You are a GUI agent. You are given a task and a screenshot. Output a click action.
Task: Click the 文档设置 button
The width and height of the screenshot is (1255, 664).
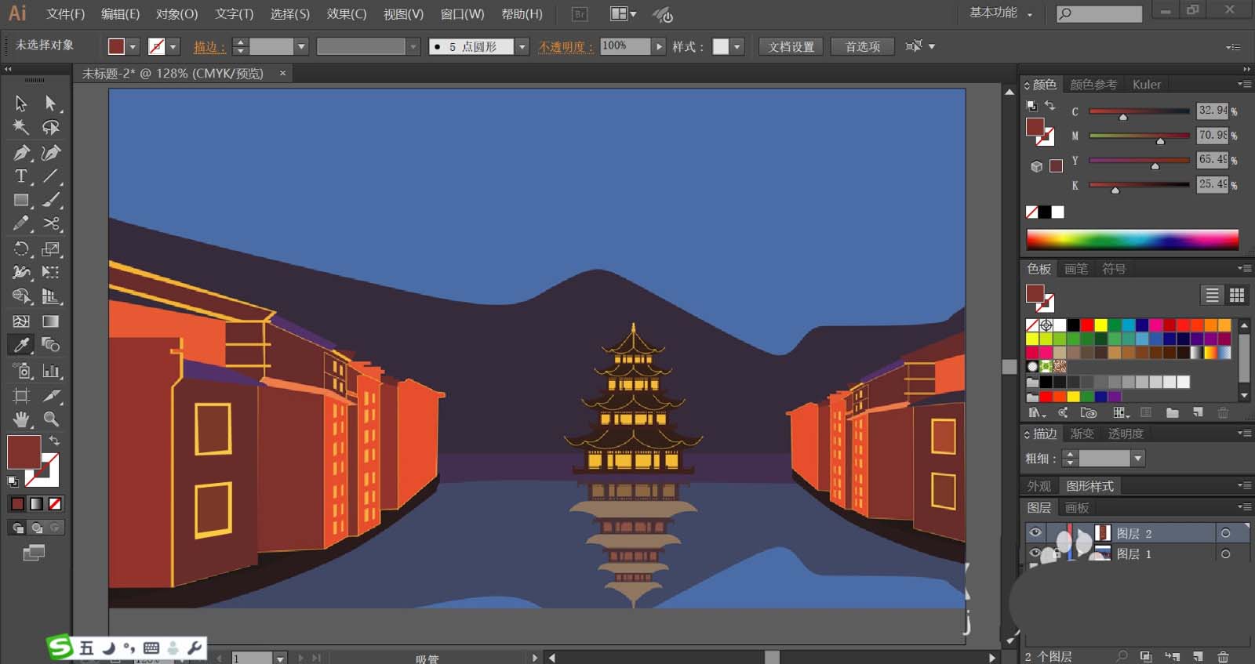pyautogui.click(x=791, y=47)
